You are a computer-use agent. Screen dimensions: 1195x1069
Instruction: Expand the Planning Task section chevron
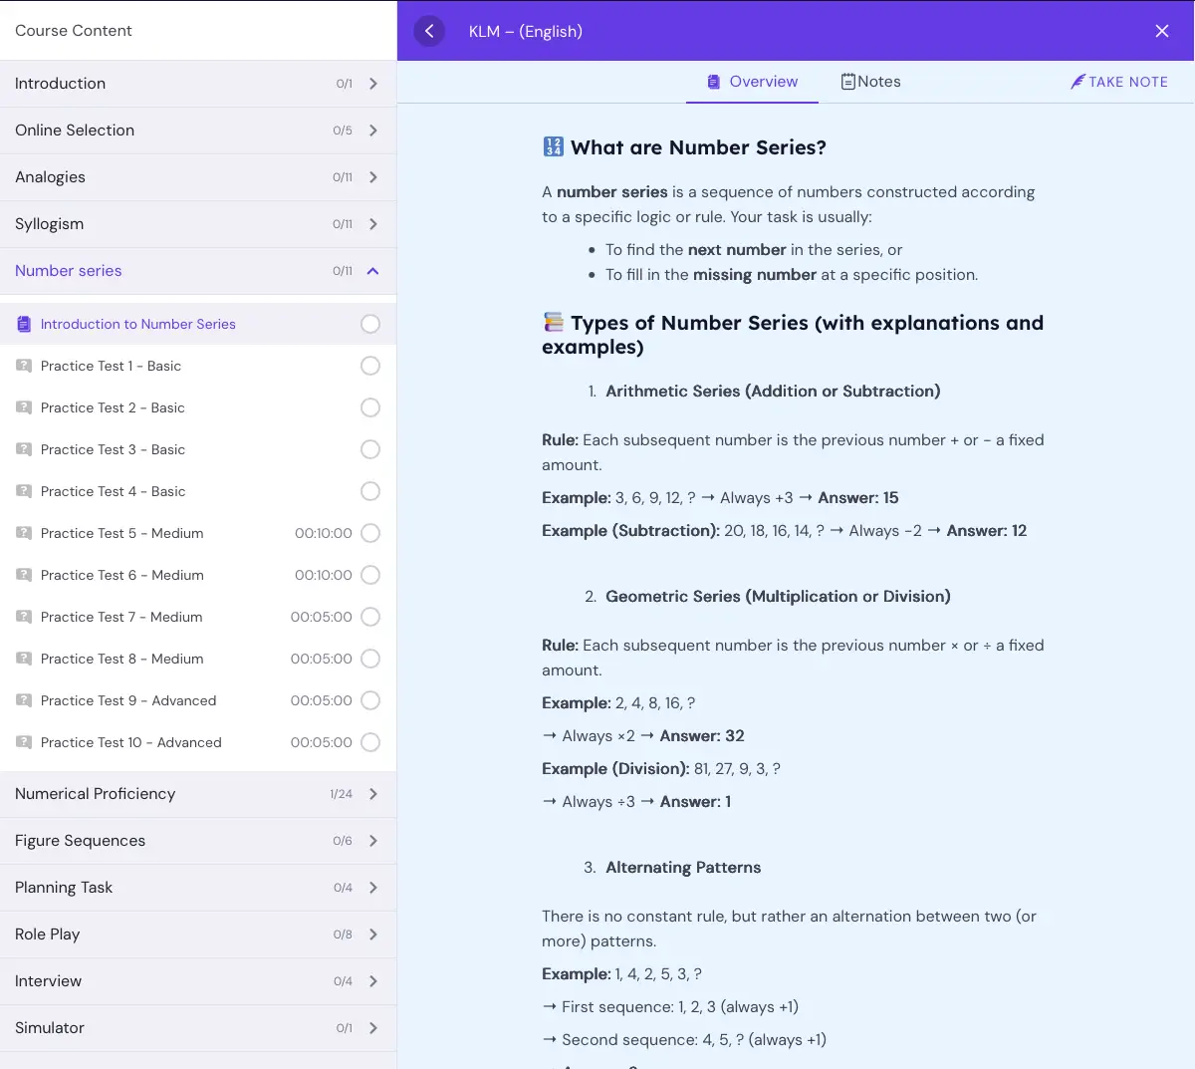pos(373,888)
